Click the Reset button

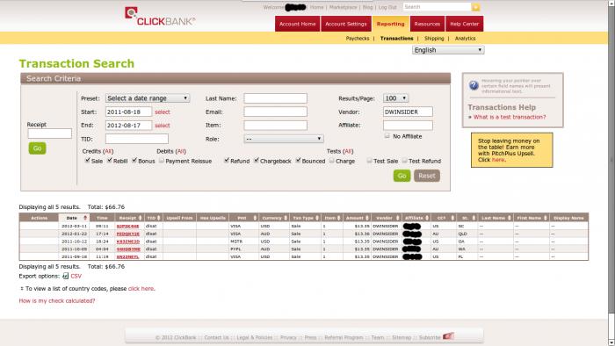[x=427, y=176]
